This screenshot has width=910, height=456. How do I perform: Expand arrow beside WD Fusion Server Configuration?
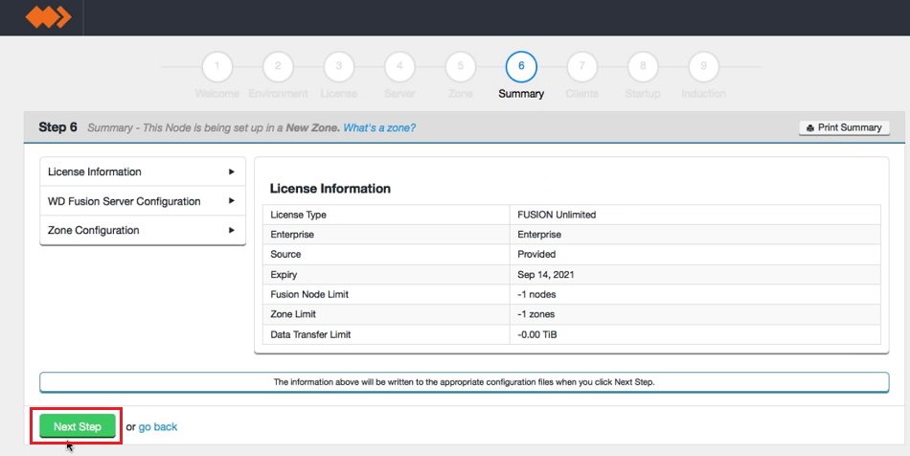point(232,201)
